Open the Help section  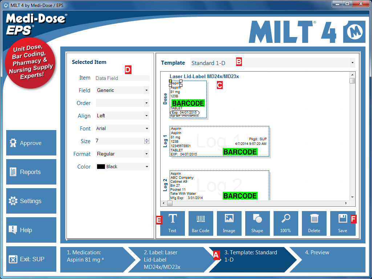point(31,230)
